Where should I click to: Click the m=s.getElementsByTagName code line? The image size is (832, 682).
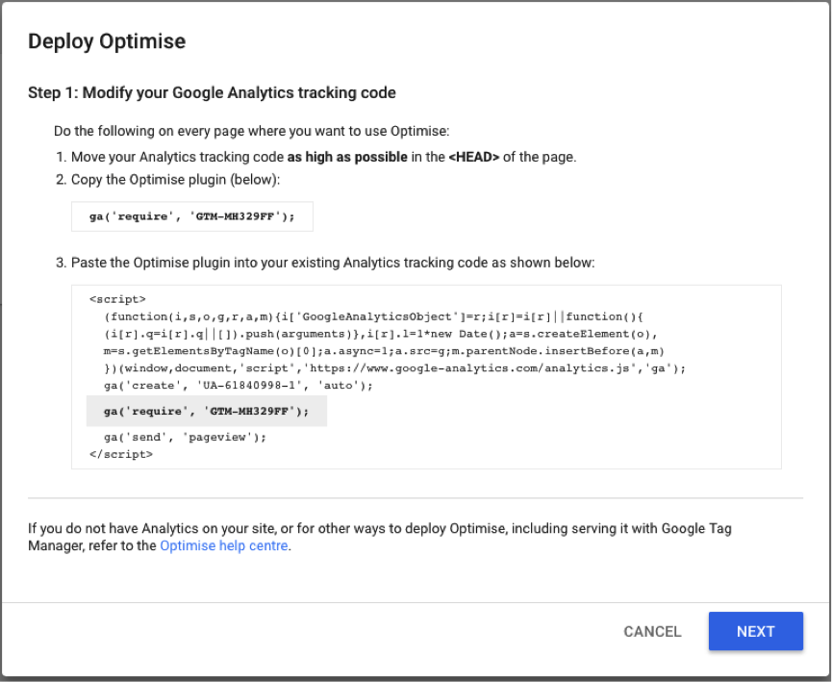[x=384, y=351]
